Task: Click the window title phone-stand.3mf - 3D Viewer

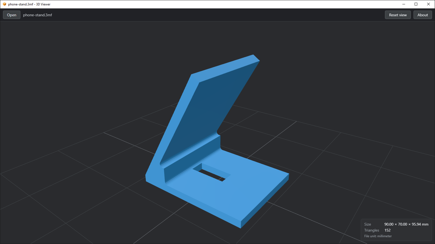Action: coord(29,4)
